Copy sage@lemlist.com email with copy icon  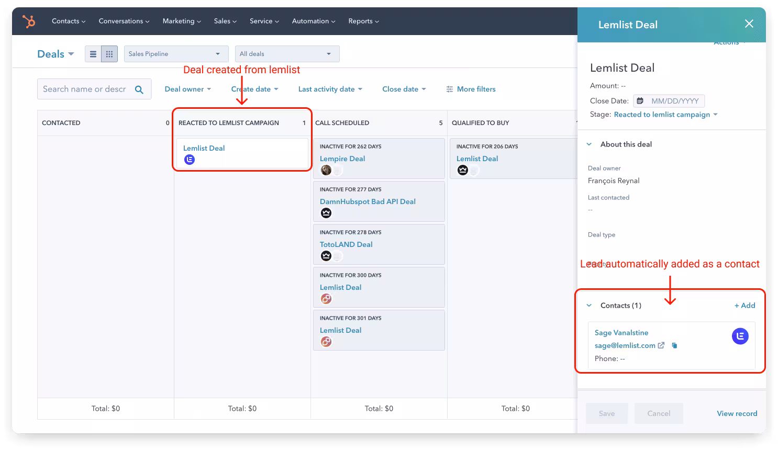click(x=674, y=345)
